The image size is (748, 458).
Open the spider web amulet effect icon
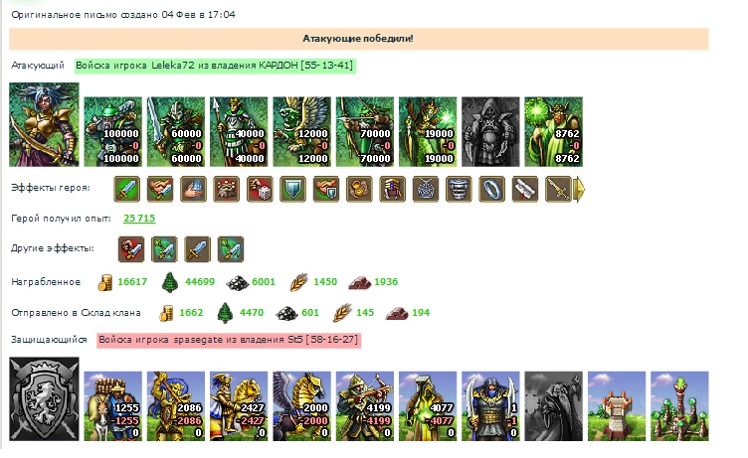(x=426, y=189)
